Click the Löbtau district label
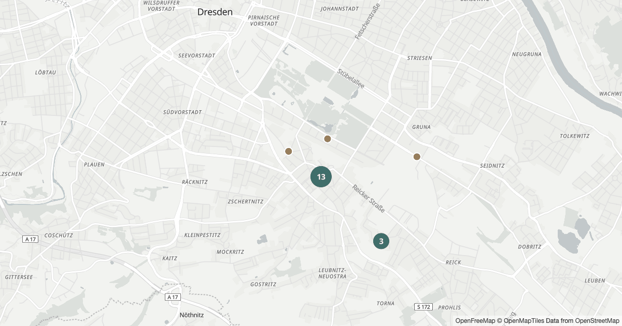The height and width of the screenshot is (326, 622). (x=46, y=72)
